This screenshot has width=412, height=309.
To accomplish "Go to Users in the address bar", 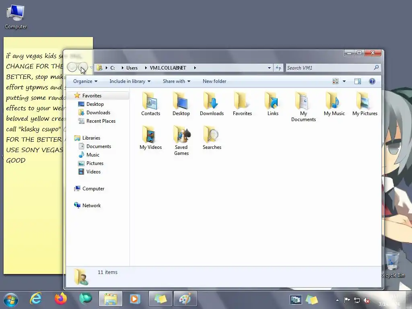I will (x=132, y=68).
